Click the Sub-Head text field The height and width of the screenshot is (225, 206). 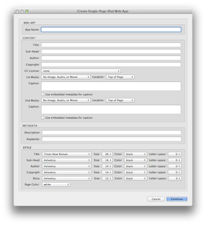111,51
